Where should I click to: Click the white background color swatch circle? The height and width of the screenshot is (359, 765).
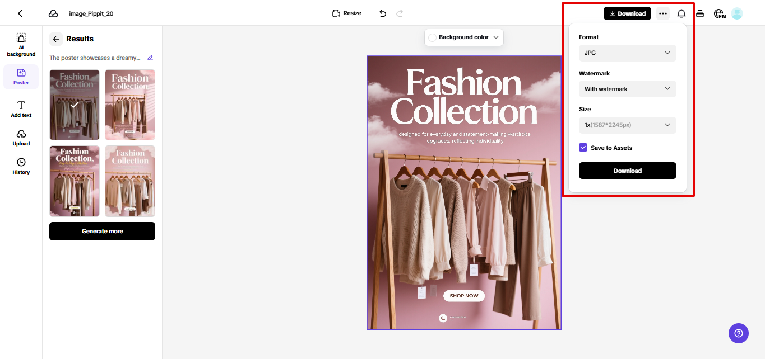coord(432,37)
